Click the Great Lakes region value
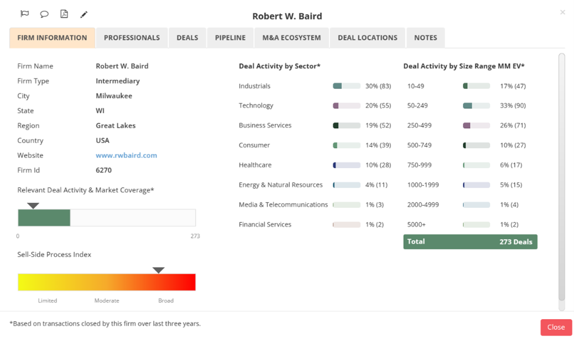The height and width of the screenshot is (339, 574). pyautogui.click(x=116, y=126)
